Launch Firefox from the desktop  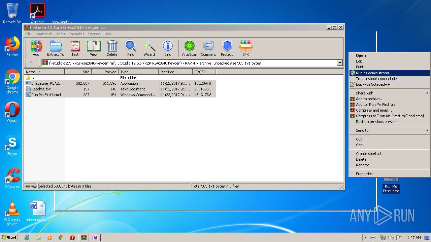pos(12,46)
